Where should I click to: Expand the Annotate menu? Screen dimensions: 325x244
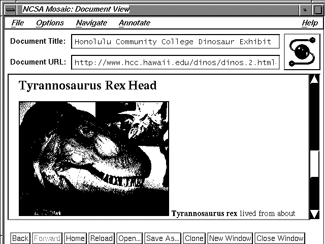(135, 23)
